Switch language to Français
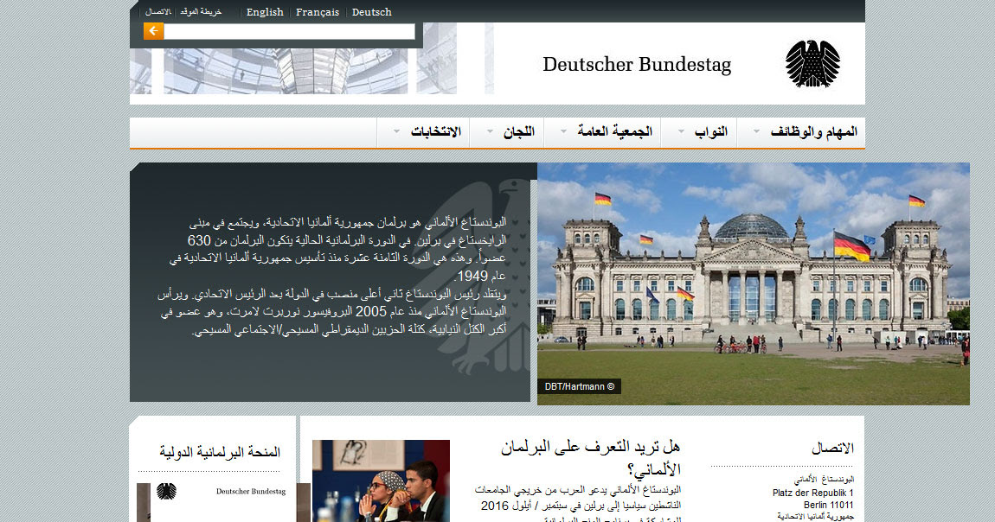 318,12
